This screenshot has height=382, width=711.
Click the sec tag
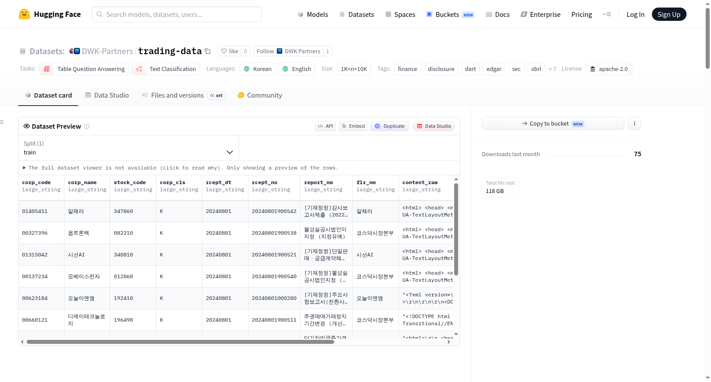point(516,69)
